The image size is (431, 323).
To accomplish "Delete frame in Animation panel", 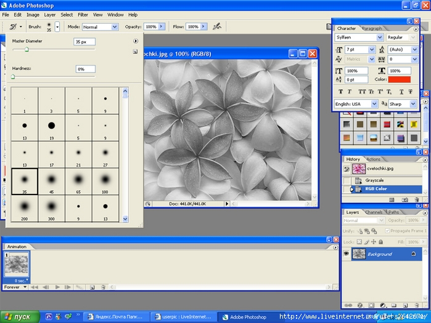I will (103, 287).
